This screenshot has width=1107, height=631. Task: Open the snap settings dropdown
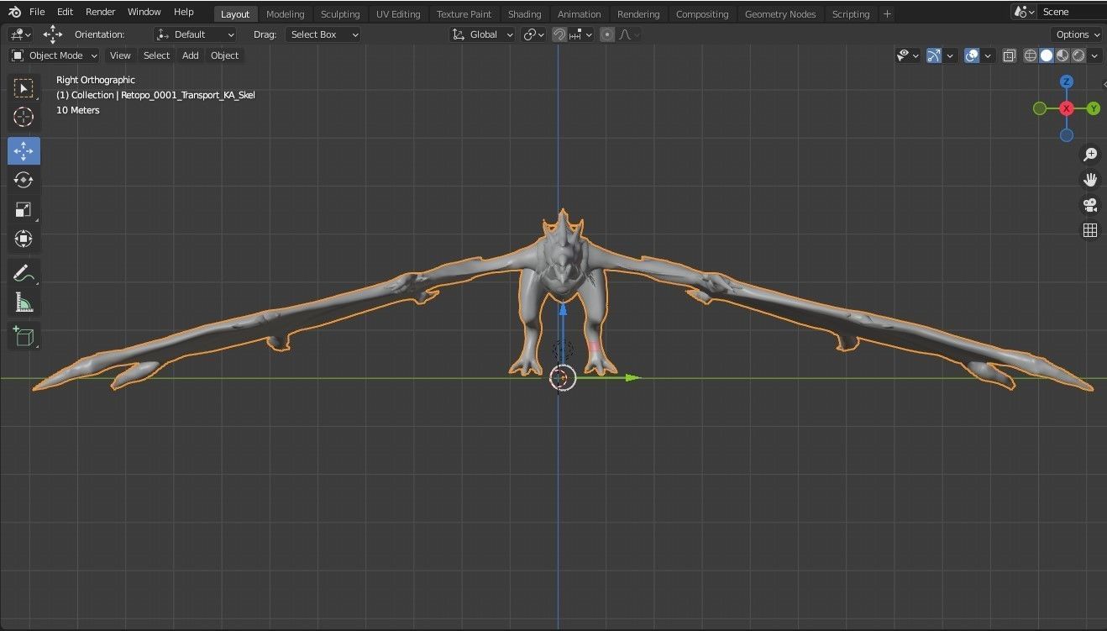582,34
